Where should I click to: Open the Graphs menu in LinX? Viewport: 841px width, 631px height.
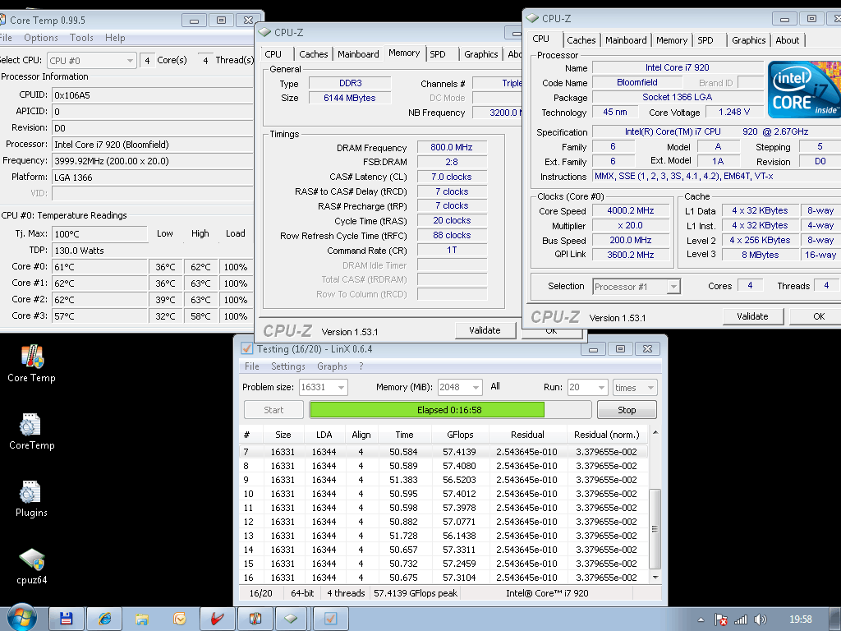[332, 366]
